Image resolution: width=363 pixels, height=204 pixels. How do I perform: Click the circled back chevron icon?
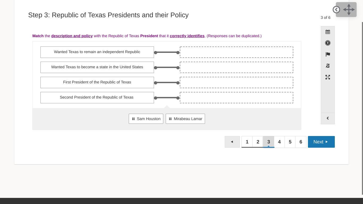(x=336, y=10)
